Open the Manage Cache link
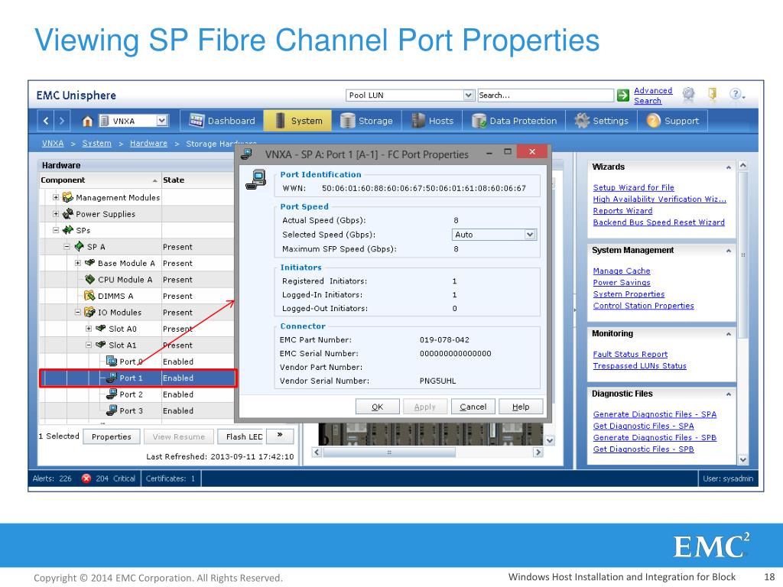The height and width of the screenshot is (587, 783). 621,271
